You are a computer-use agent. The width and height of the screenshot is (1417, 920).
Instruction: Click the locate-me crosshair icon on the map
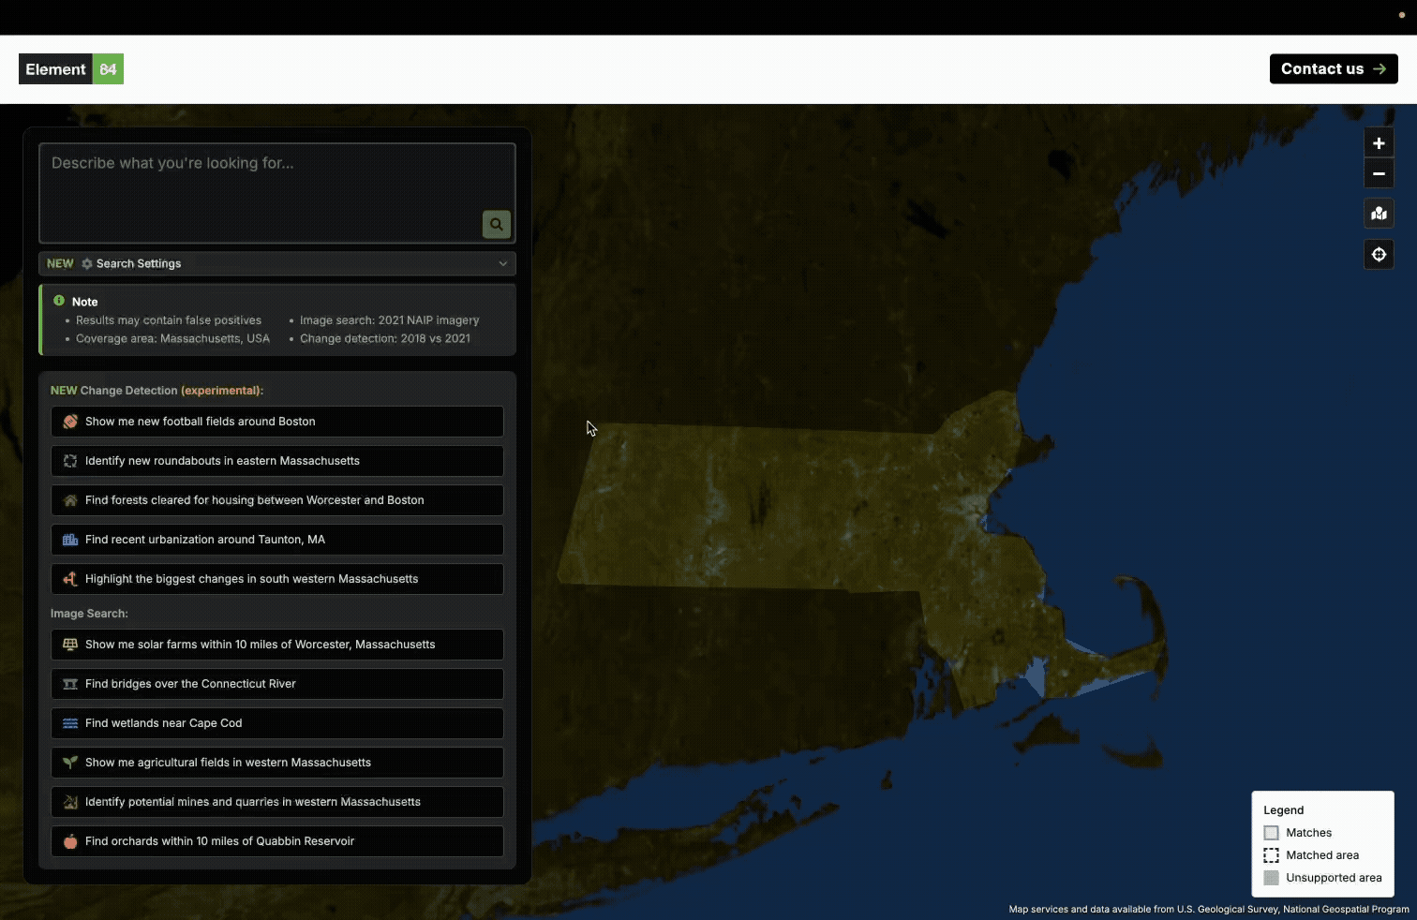pyautogui.click(x=1379, y=254)
